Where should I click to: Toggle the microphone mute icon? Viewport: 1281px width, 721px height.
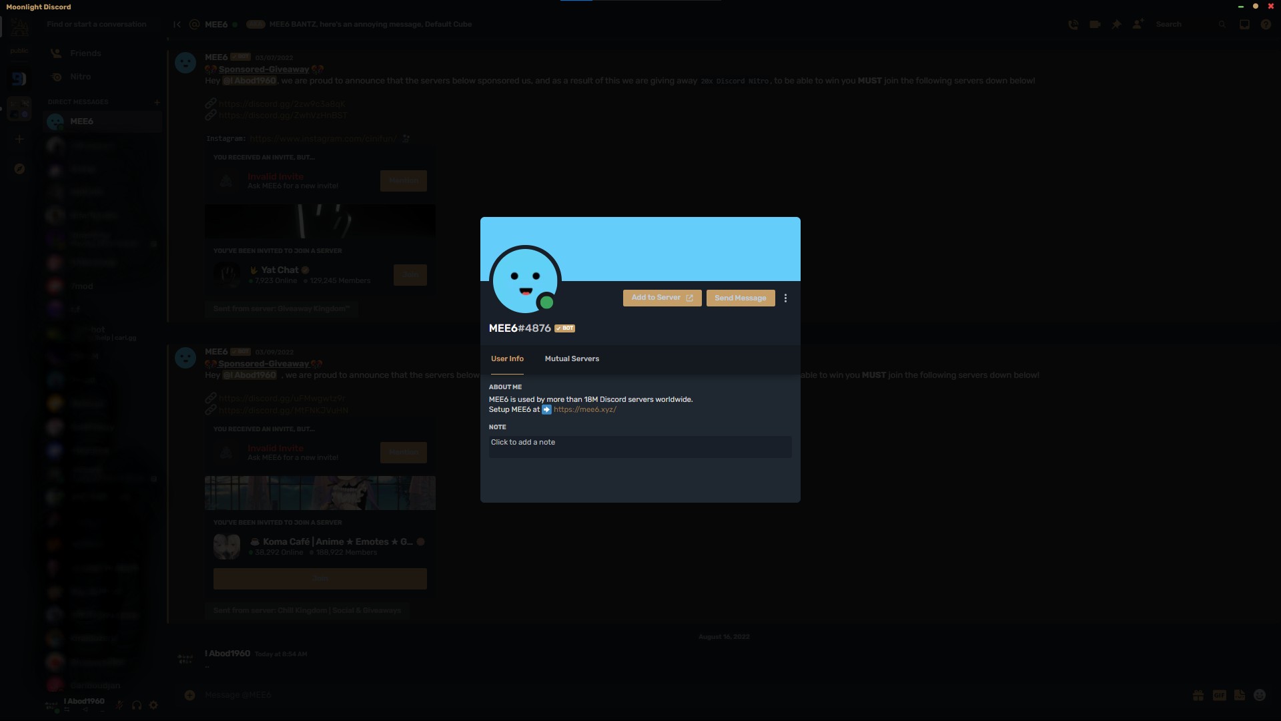tap(119, 706)
